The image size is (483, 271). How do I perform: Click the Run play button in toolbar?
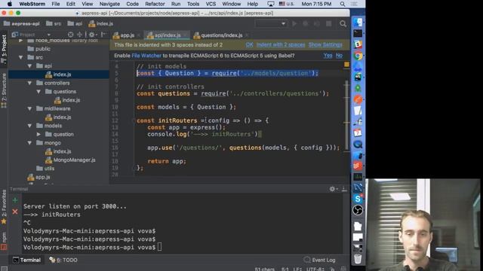coord(294,23)
